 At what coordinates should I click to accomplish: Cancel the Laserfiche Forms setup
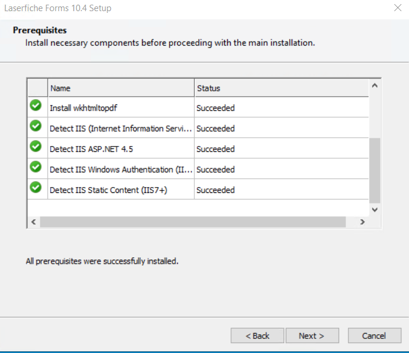(x=374, y=335)
